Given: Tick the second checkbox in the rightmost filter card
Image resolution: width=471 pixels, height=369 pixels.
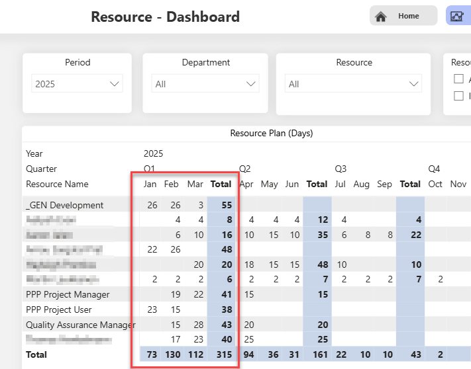Looking at the screenshot, I should [458, 96].
